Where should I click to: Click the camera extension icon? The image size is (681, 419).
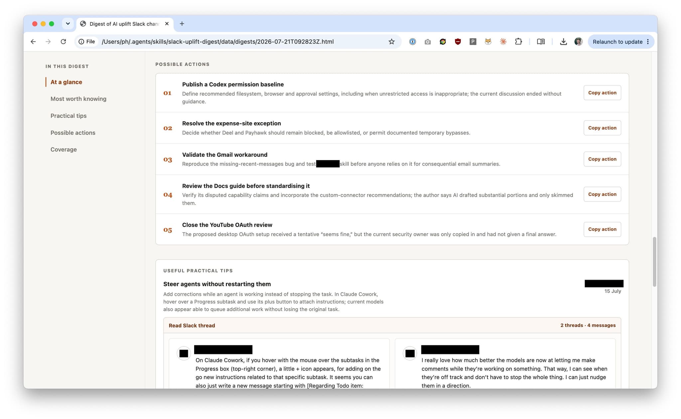pyautogui.click(x=428, y=42)
